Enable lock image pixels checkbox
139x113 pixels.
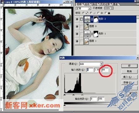point(91,13)
